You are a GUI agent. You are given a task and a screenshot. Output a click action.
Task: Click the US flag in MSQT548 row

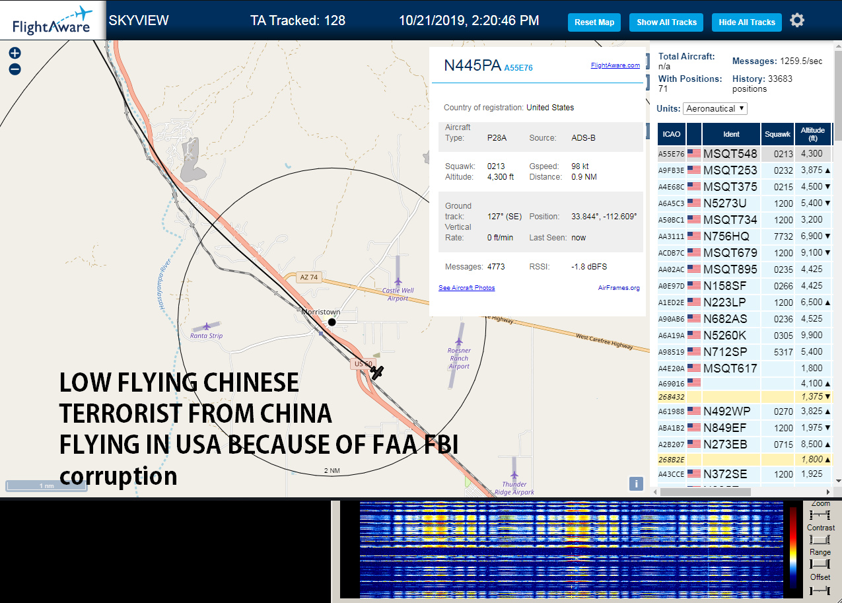coord(694,154)
